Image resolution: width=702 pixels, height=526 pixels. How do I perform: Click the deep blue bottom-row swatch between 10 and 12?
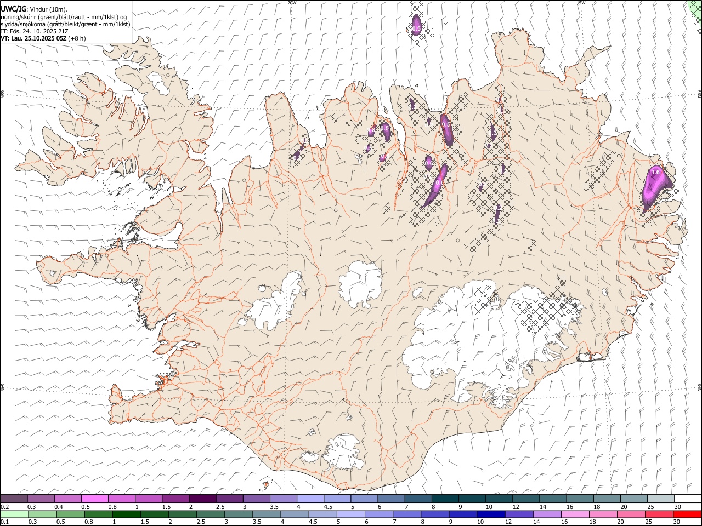(x=491, y=514)
